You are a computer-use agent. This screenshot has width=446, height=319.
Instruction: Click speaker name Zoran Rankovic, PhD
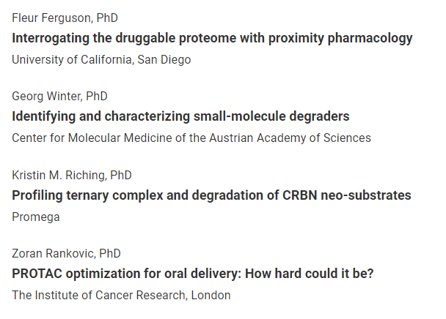(x=66, y=254)
